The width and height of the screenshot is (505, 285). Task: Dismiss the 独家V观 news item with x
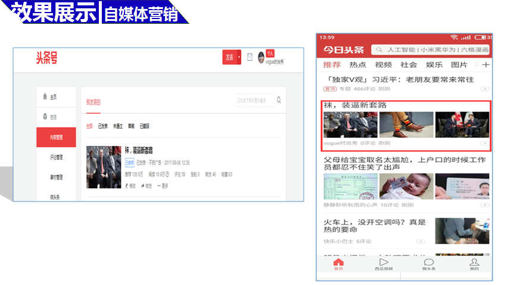click(x=485, y=89)
